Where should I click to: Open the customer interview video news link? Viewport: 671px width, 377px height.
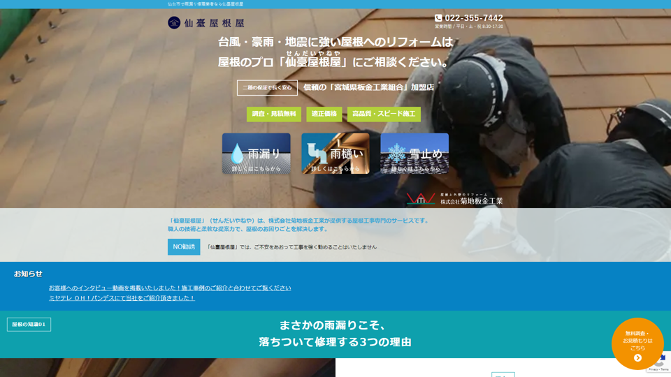pyautogui.click(x=170, y=288)
